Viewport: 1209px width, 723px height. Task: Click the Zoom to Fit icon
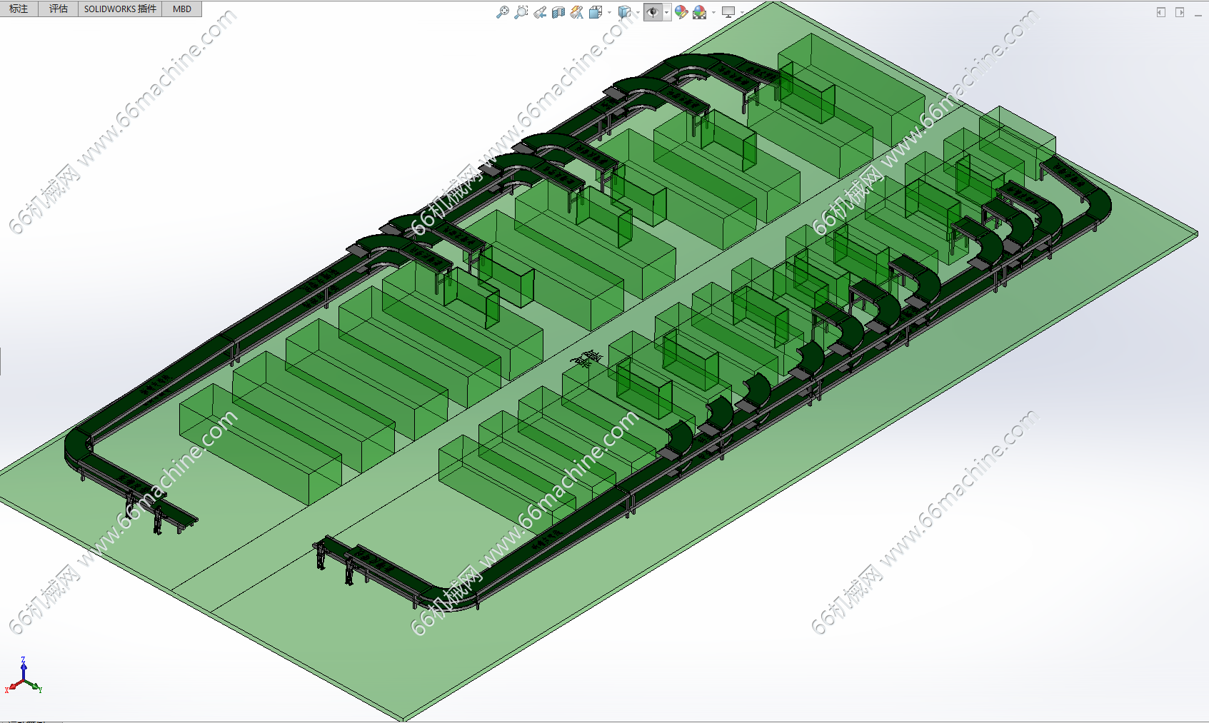[503, 12]
